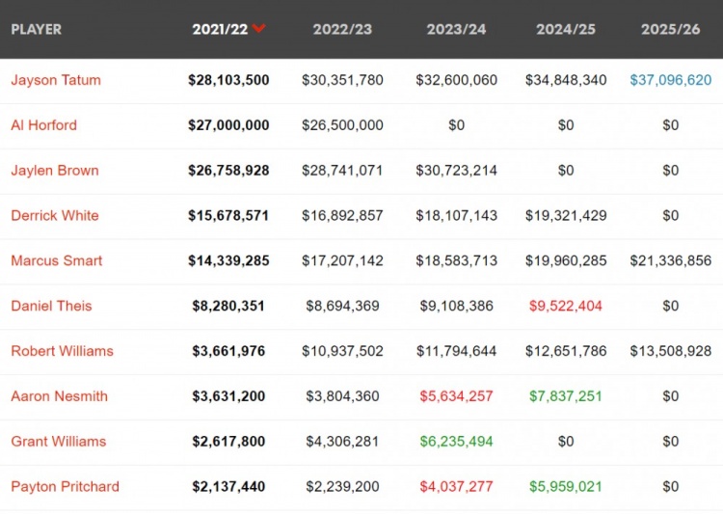Open Daniel Theis's player link

click(x=52, y=307)
